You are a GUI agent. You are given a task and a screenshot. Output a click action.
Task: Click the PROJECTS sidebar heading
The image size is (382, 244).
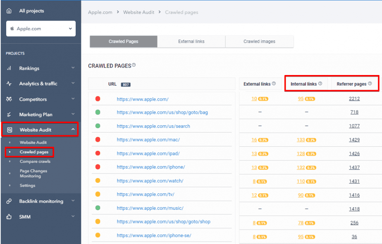15,54
